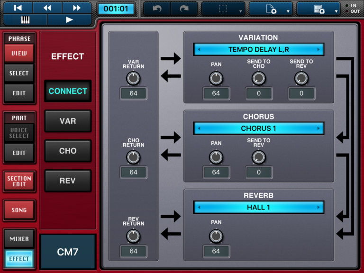The width and height of the screenshot is (364, 273).
Task: Open the CHORUS 1 type selector
Action: click(x=259, y=128)
